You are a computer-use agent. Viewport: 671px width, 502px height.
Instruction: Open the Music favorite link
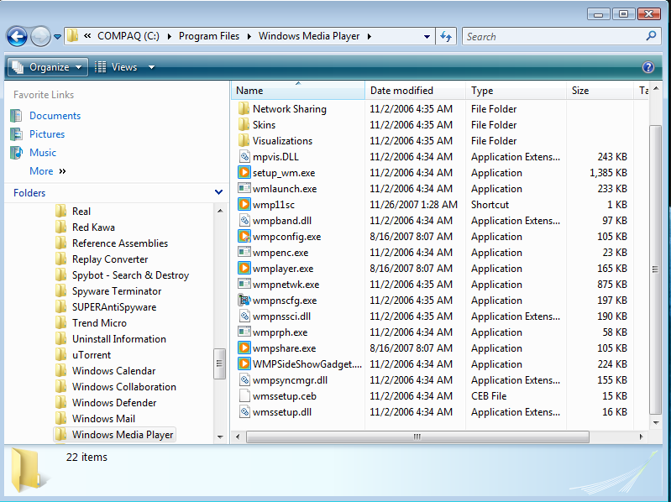click(43, 152)
